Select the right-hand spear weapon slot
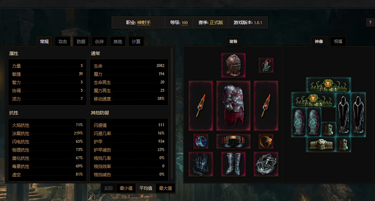 tap(266, 106)
